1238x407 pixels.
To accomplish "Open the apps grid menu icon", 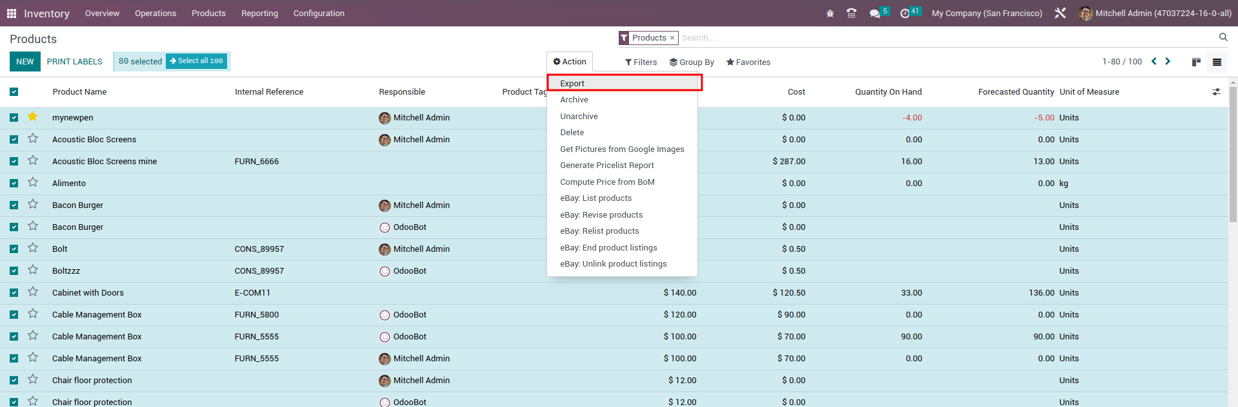I will (12, 13).
